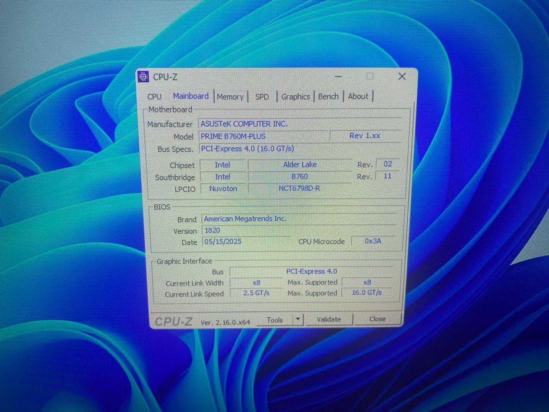Click the B760 southbridge value
Image resolution: width=549 pixels, height=412 pixels.
click(x=300, y=176)
